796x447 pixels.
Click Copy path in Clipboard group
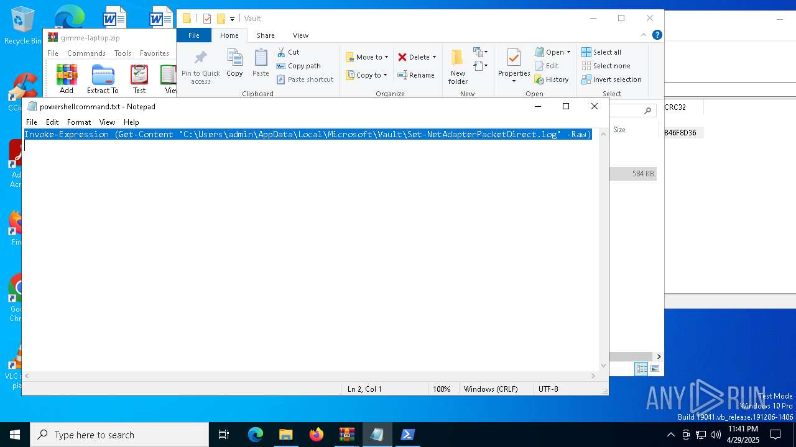298,66
